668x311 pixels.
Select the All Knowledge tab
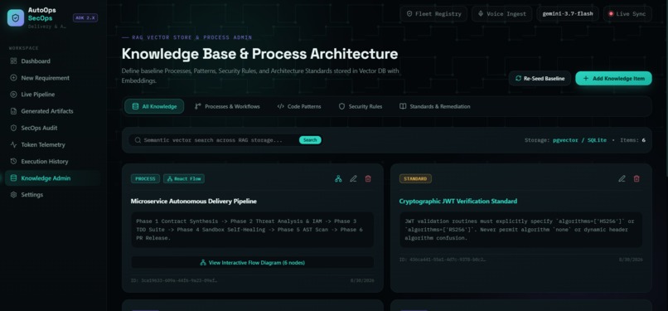(x=154, y=106)
